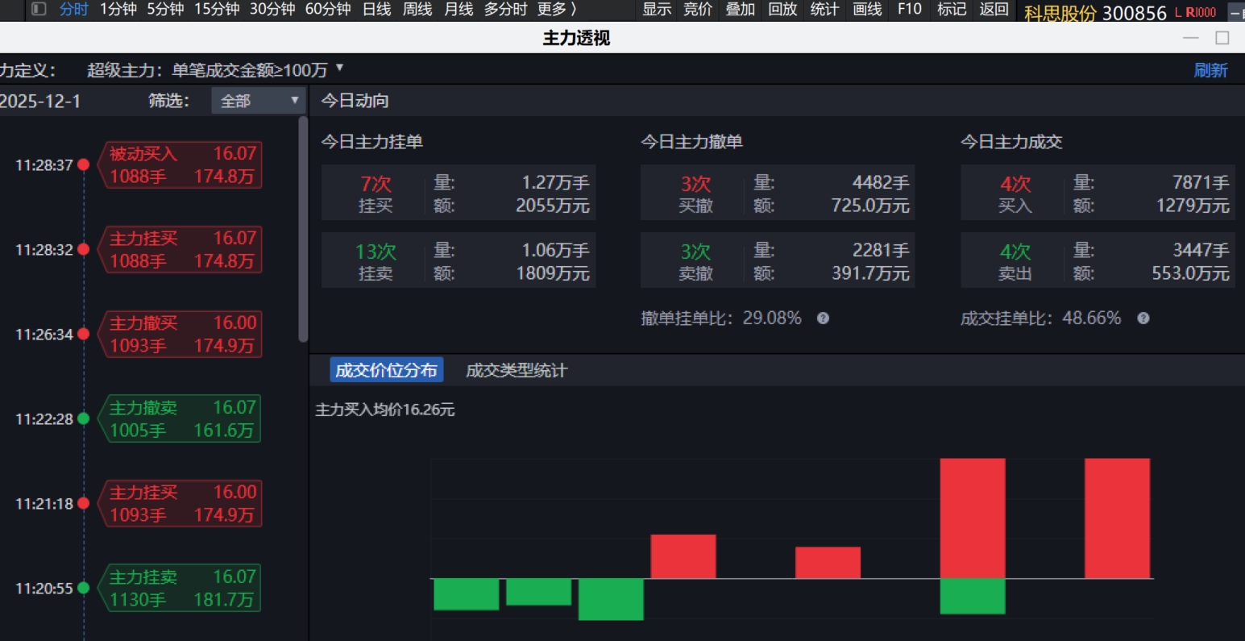Toggle the sidebar panel icon beside 分时
Image resolution: width=1245 pixels, height=641 pixels.
(39, 10)
